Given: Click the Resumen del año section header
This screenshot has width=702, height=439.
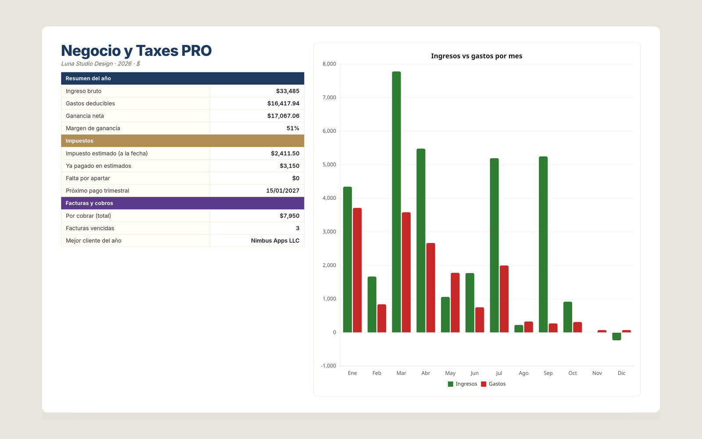Looking at the screenshot, I should (183, 79).
